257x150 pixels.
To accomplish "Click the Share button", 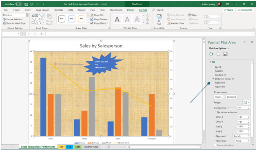I will tap(228, 10).
